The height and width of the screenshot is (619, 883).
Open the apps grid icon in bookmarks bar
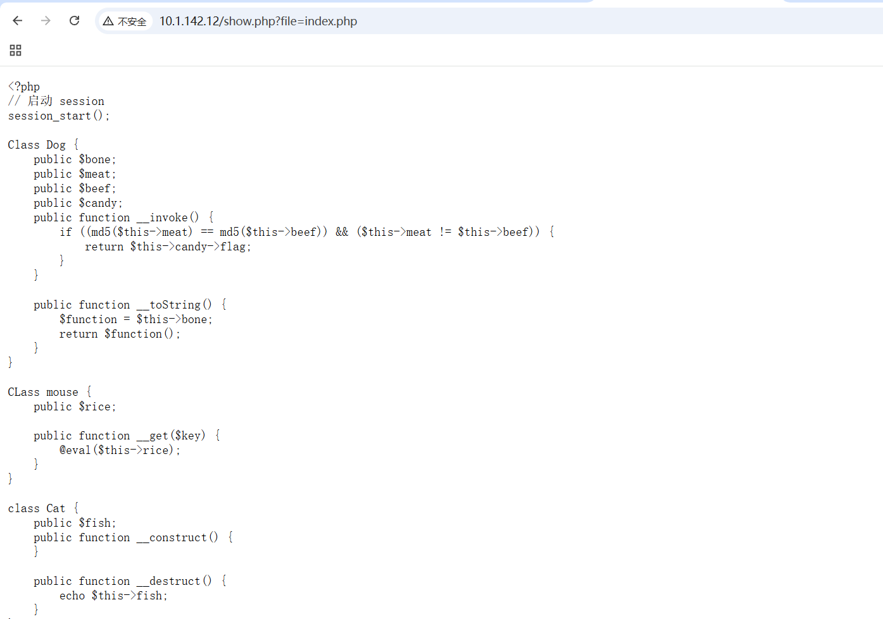tap(16, 51)
